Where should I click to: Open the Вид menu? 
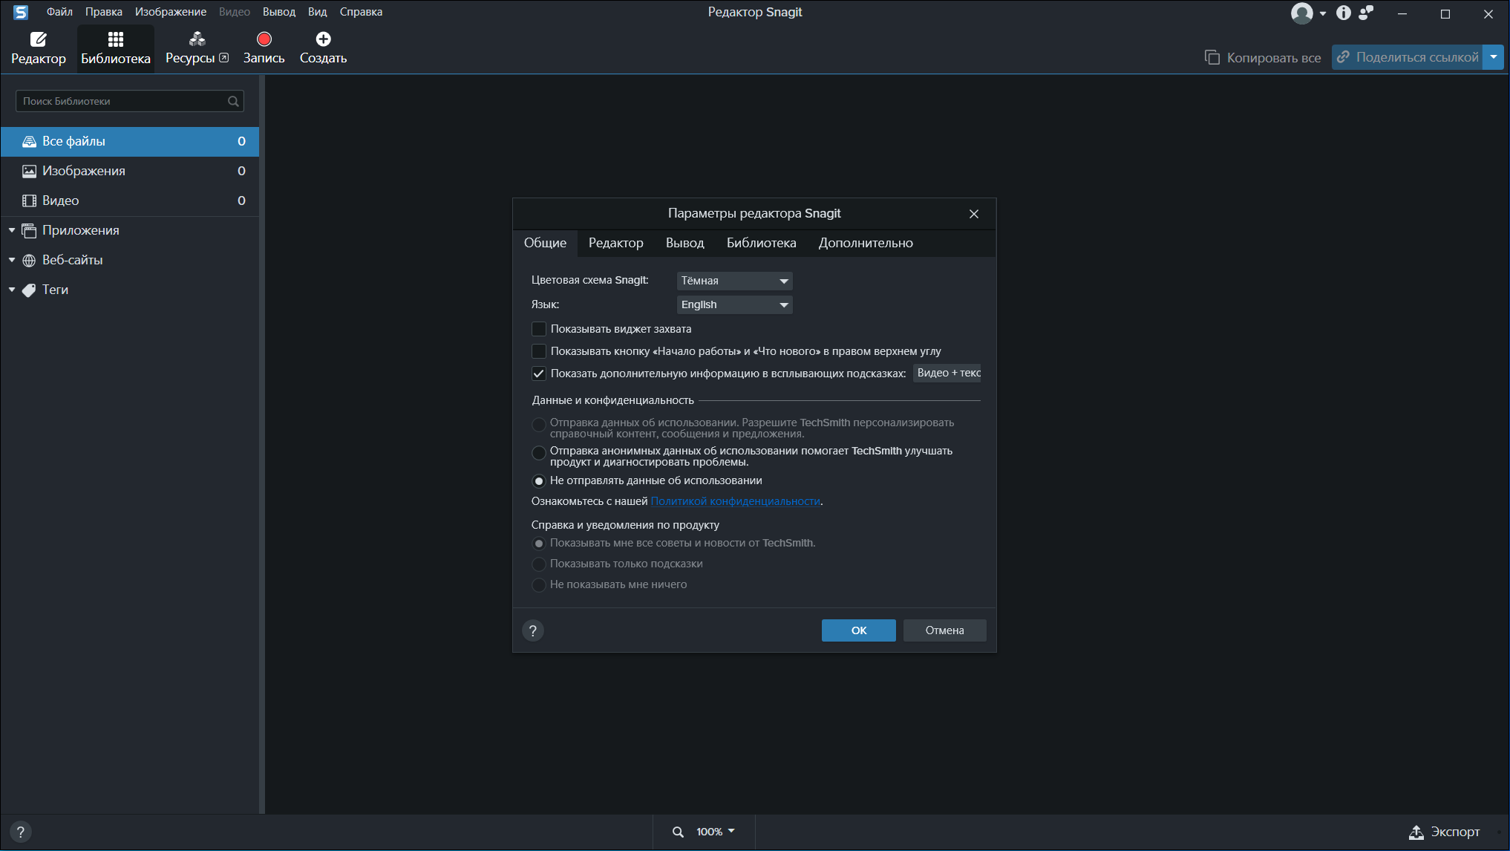point(317,12)
